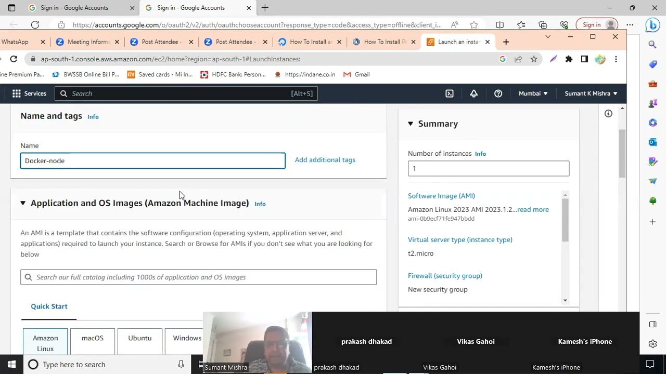Open Edge split screen icon
This screenshot has width=666, height=374.
pyautogui.click(x=500, y=25)
